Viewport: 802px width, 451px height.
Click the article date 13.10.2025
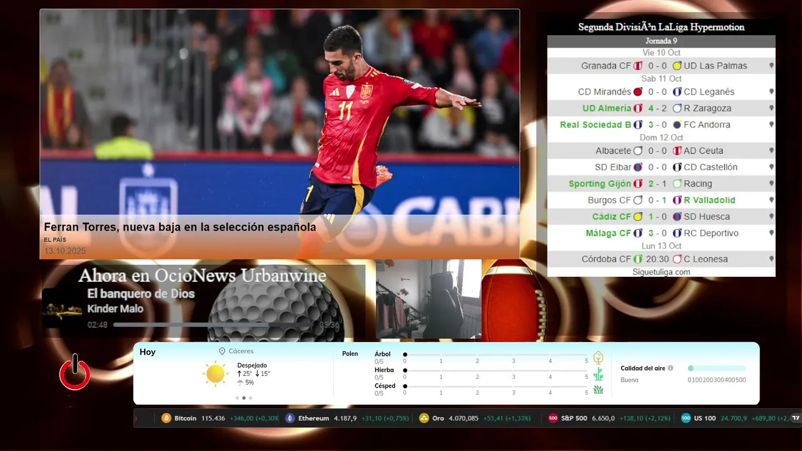65,251
